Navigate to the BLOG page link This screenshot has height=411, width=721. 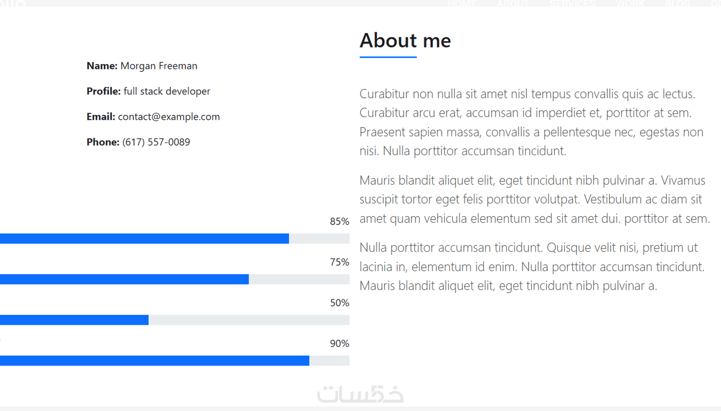(677, 4)
